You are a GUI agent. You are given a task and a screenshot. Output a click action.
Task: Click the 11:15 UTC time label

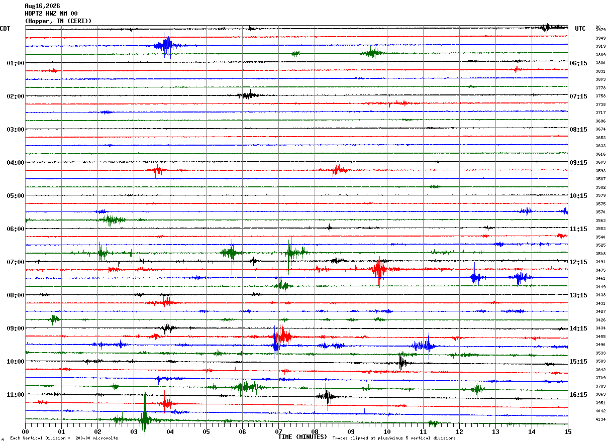578,229
